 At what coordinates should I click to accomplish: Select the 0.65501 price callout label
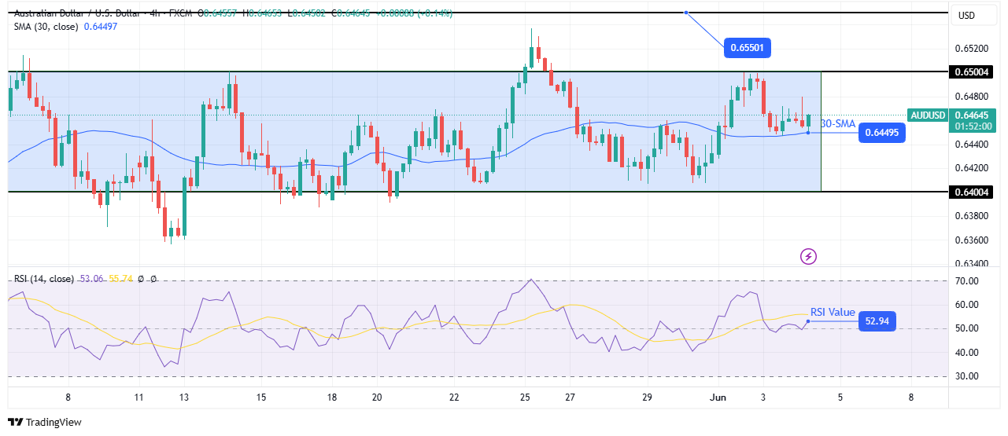[x=746, y=48]
